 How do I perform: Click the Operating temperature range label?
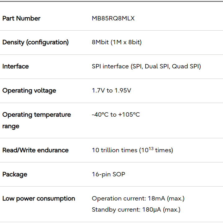36,120
